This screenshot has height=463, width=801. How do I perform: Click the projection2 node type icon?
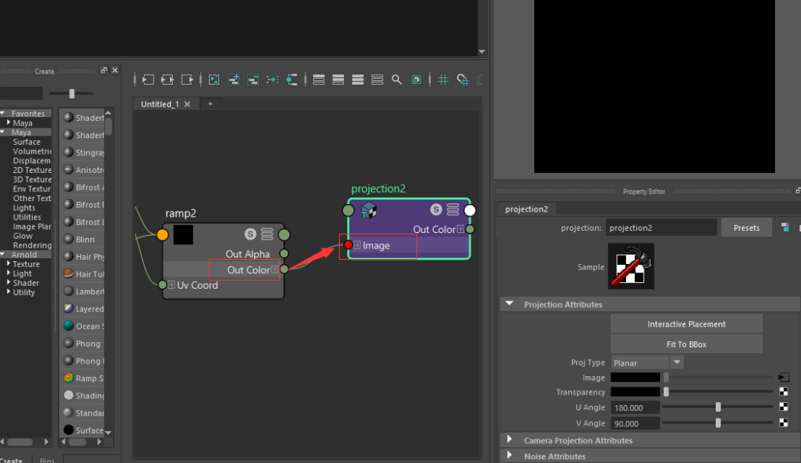click(369, 209)
